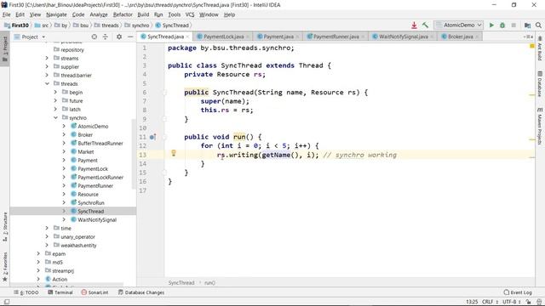This screenshot has width=545, height=306.
Task: Open the TODO tool window
Action: (26, 292)
